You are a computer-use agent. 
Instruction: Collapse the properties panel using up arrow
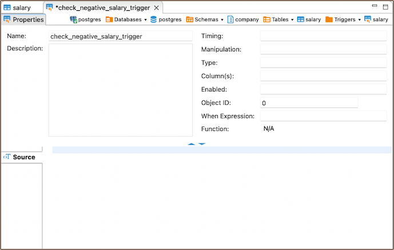[191, 144]
